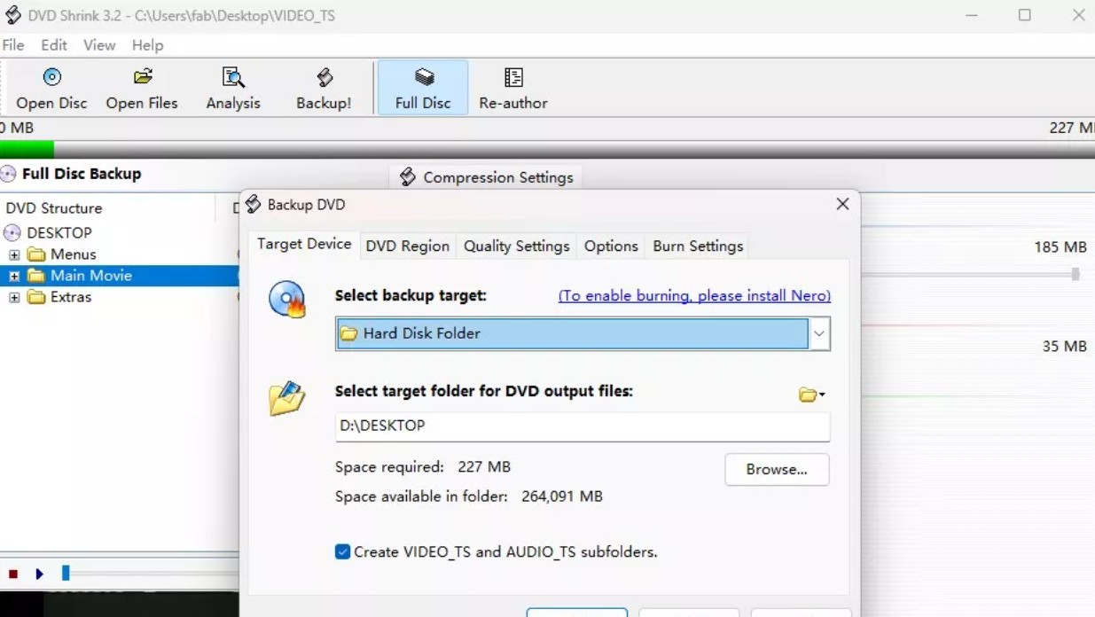Open a DVD with Open Disc
The height and width of the screenshot is (617, 1095).
coord(51,89)
